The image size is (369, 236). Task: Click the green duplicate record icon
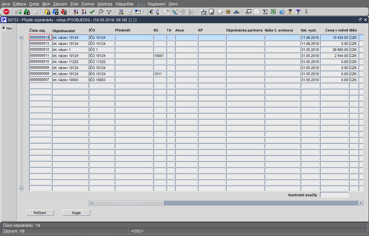tap(27, 12)
